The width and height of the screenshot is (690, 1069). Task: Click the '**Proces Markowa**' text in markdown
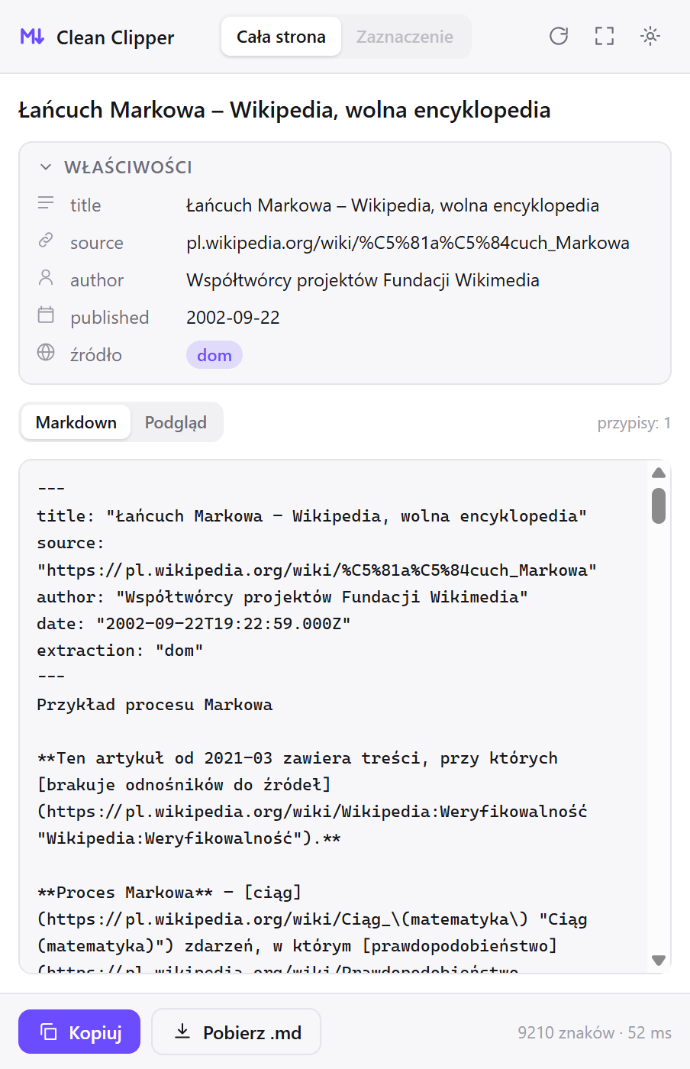coord(125,893)
